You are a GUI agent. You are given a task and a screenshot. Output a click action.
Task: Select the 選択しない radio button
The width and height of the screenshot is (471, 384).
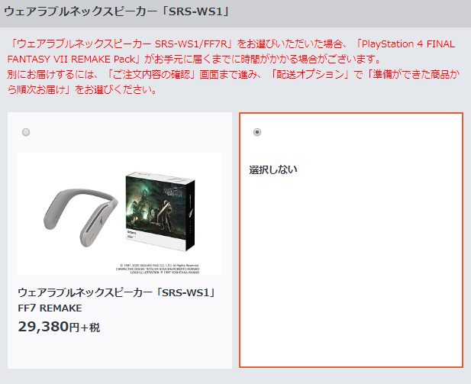tap(257, 132)
